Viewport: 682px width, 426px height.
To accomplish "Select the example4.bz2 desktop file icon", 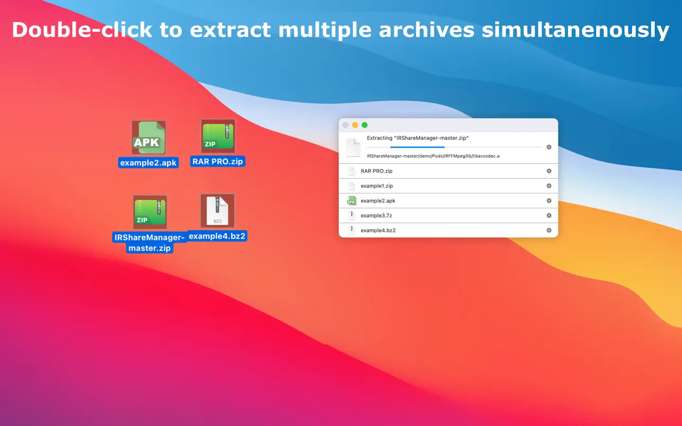I will coord(217,211).
